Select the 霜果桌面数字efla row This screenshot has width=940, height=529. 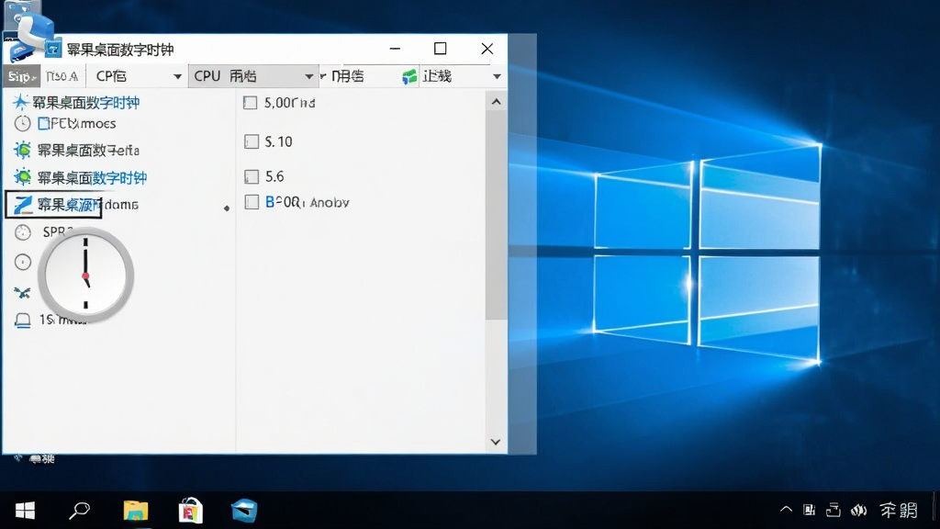(77, 150)
